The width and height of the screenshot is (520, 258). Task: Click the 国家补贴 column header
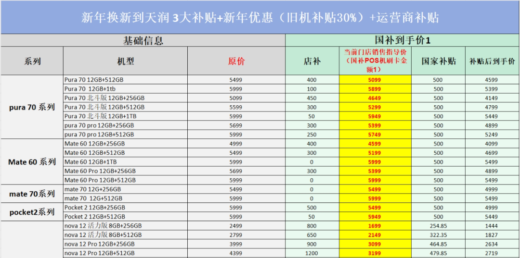[x=439, y=61]
